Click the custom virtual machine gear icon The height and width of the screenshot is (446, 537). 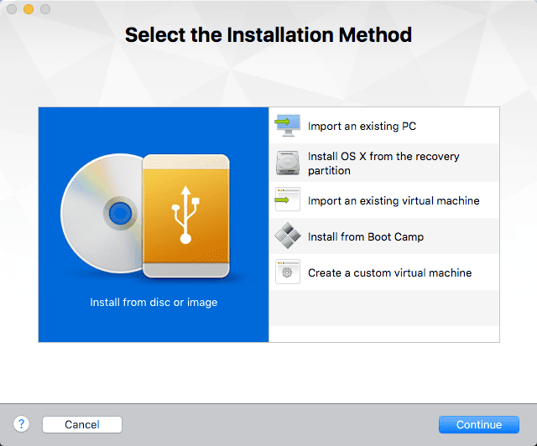pos(288,272)
